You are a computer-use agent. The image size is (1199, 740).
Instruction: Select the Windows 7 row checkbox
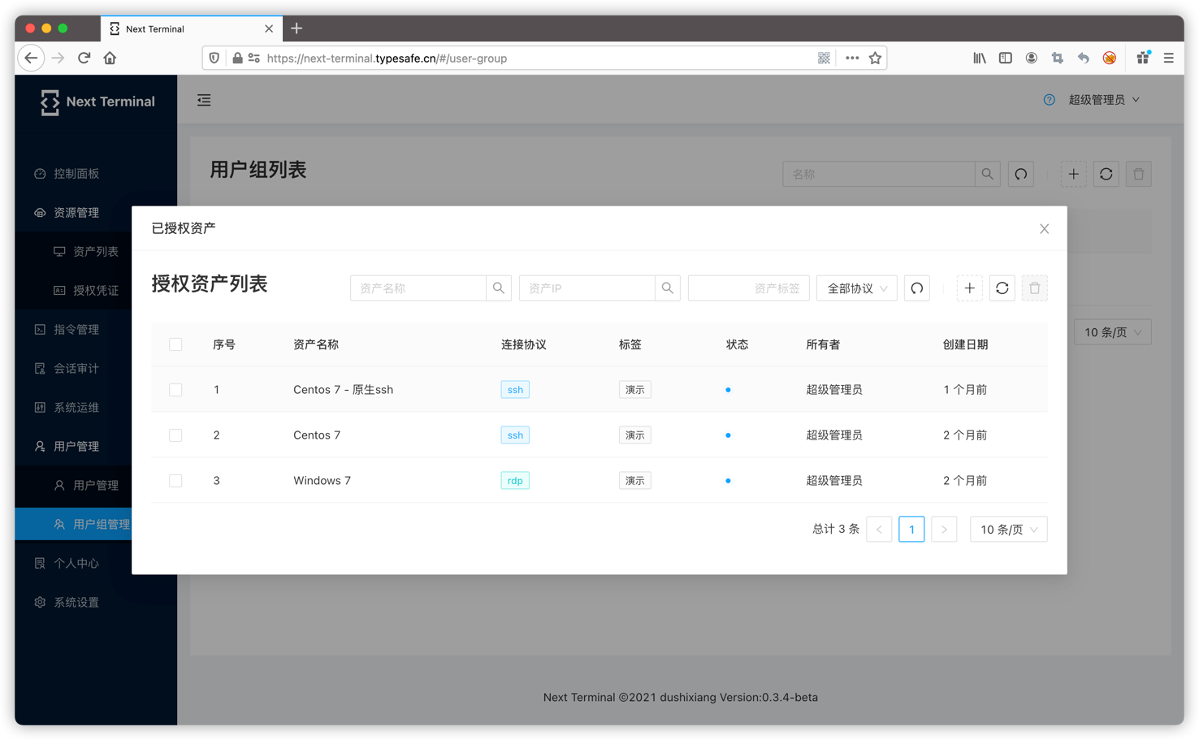click(175, 481)
